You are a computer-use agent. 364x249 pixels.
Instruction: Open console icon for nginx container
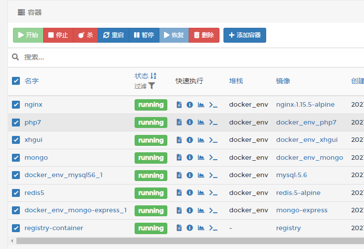tap(213, 105)
